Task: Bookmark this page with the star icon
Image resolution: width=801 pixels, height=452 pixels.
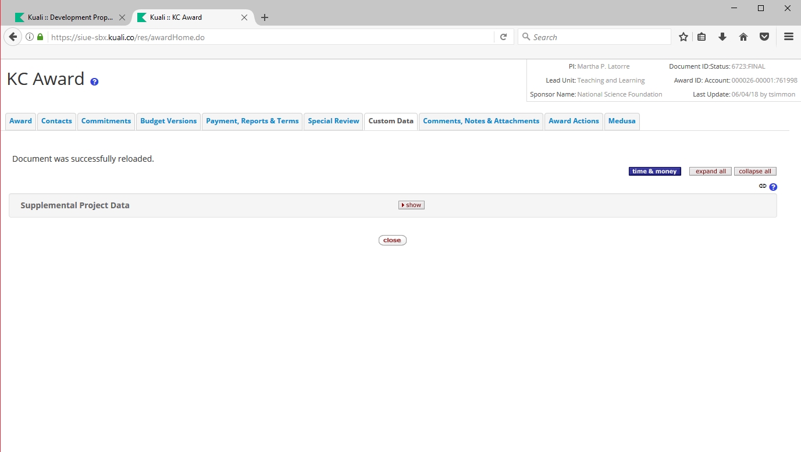Action: 683,37
